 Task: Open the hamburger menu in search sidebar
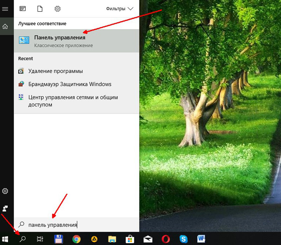5,8
